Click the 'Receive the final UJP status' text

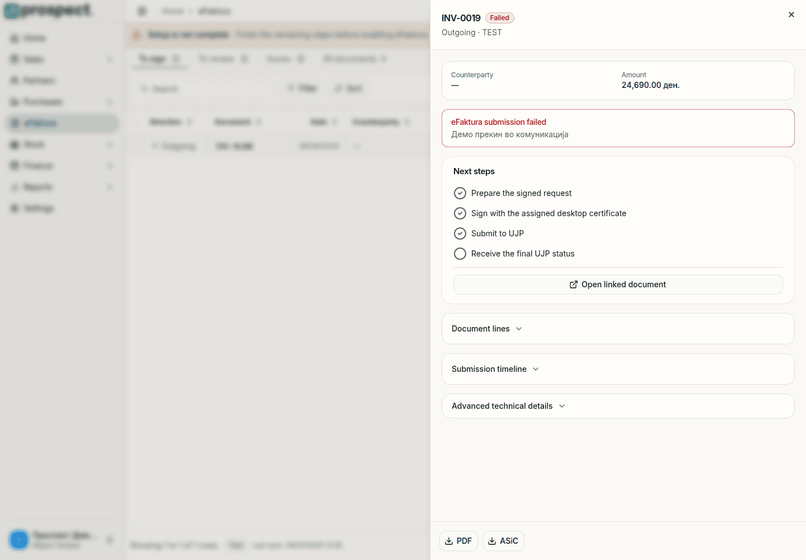tap(523, 254)
